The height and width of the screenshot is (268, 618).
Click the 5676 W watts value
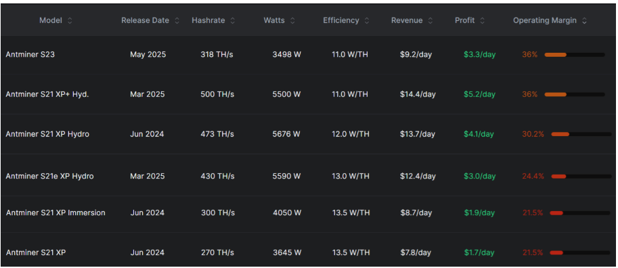[x=286, y=135]
